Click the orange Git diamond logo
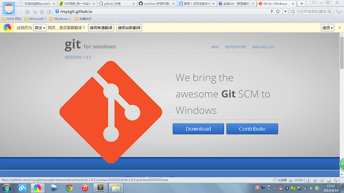344x193 pixels. coord(111,112)
